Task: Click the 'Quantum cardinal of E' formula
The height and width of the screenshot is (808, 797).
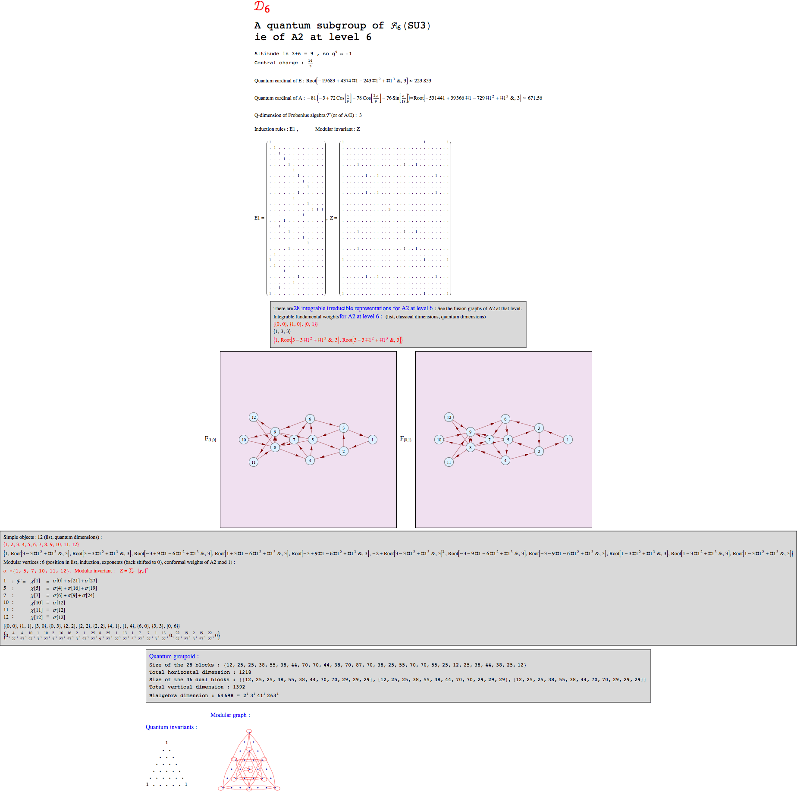Action: click(x=343, y=81)
